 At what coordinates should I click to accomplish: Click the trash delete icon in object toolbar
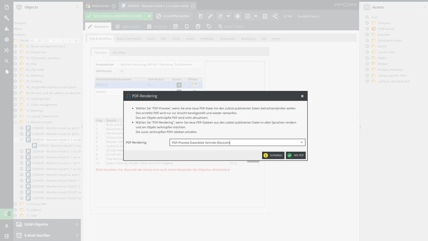200,16
